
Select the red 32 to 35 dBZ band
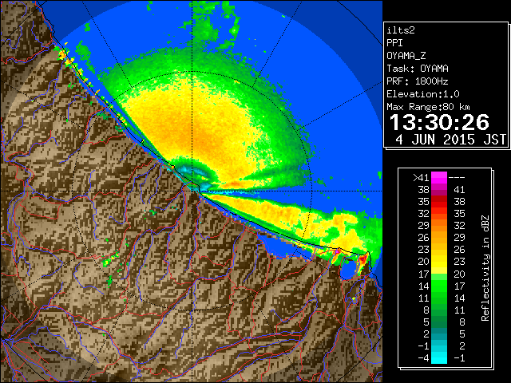[x=439, y=214]
